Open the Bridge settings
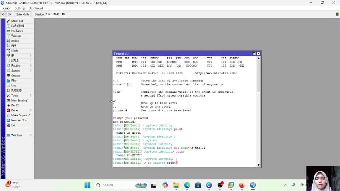This screenshot has width=340, height=191. click(15, 41)
